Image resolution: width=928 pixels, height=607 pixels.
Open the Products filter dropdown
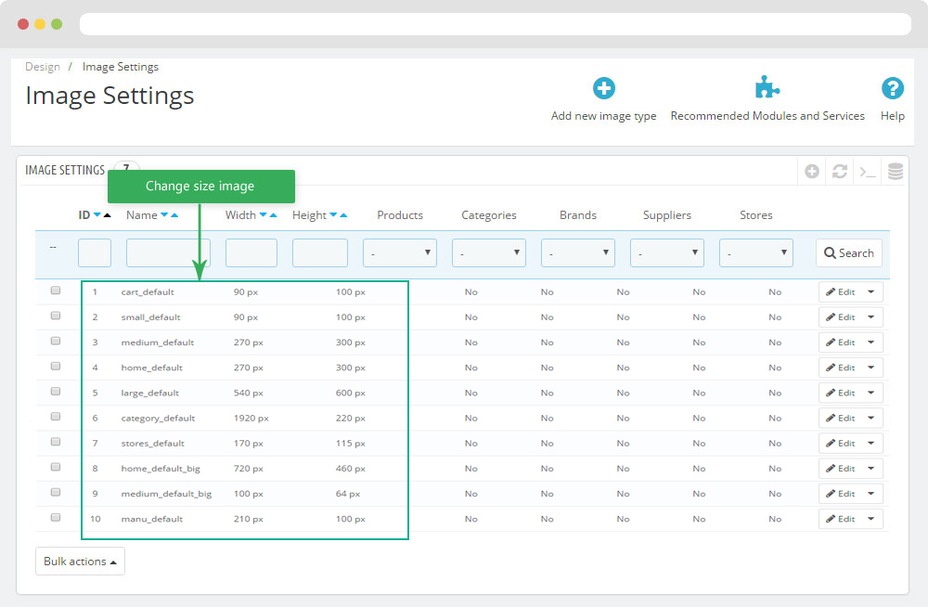point(399,253)
